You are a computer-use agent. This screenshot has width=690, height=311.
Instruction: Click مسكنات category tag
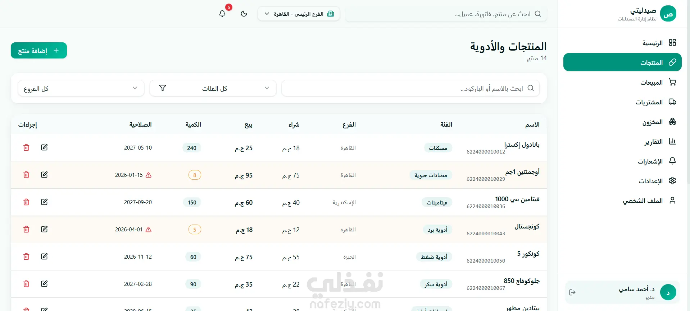(438, 148)
